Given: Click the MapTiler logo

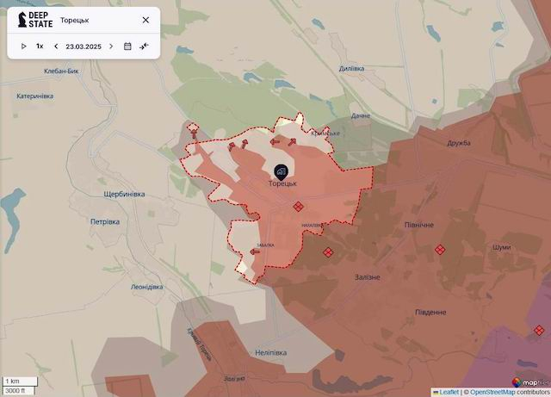Looking at the screenshot, I should (528, 381).
